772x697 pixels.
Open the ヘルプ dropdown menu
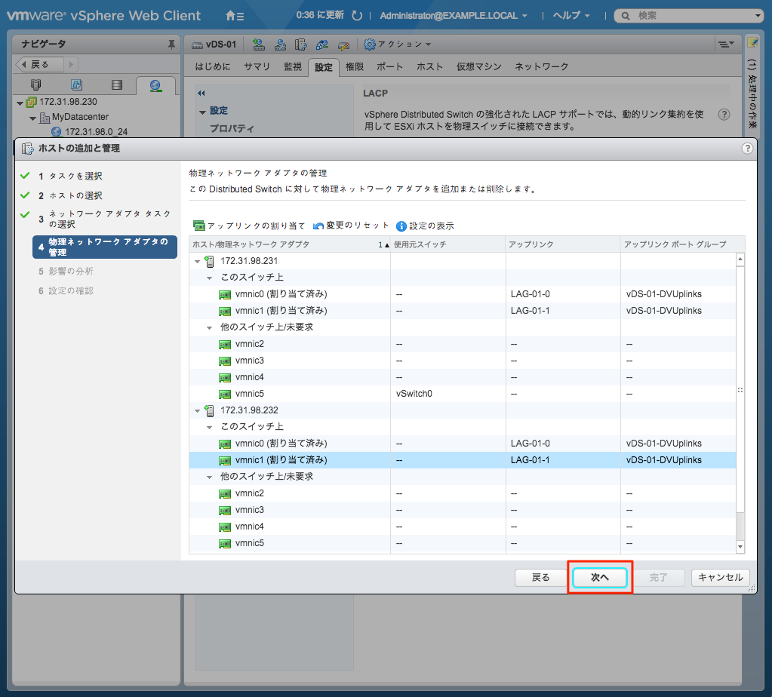[571, 16]
